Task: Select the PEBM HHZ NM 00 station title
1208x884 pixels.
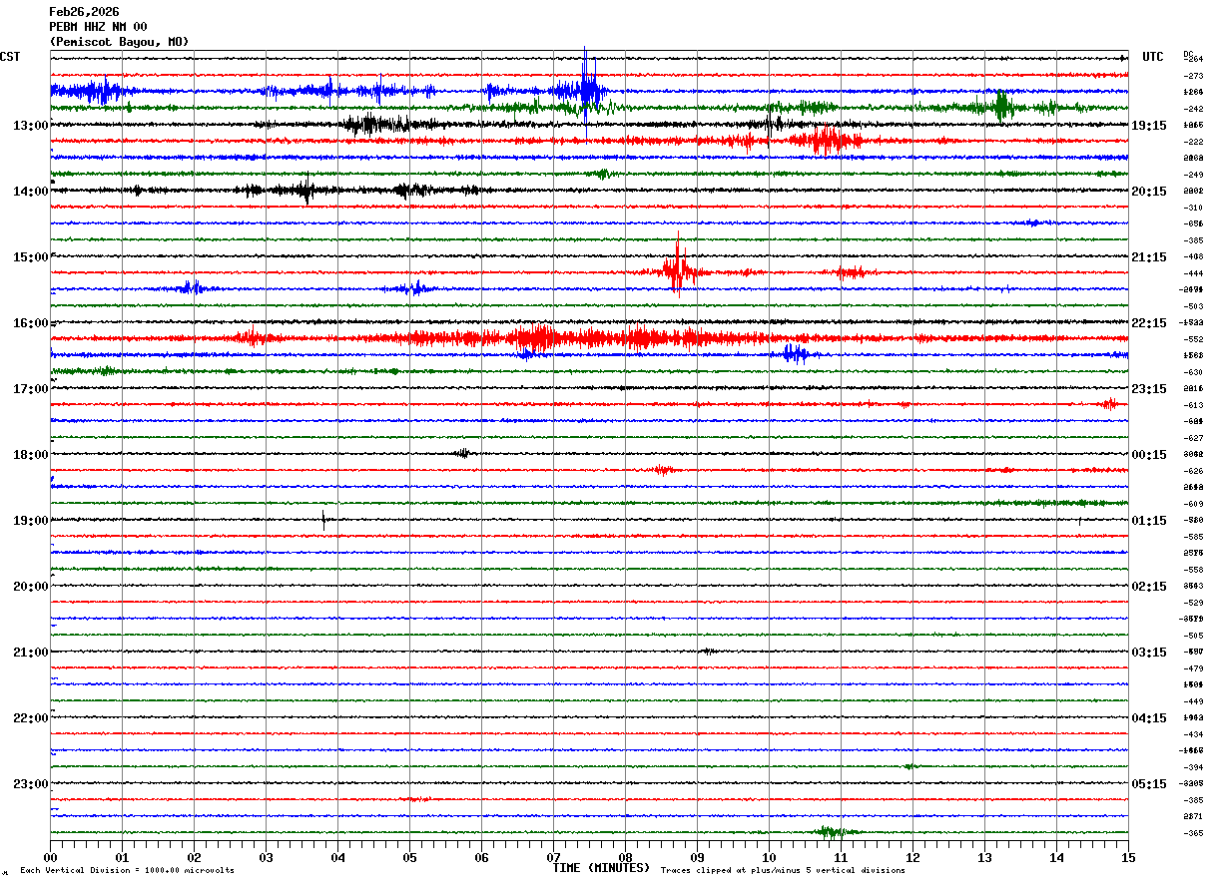Action: point(98,27)
